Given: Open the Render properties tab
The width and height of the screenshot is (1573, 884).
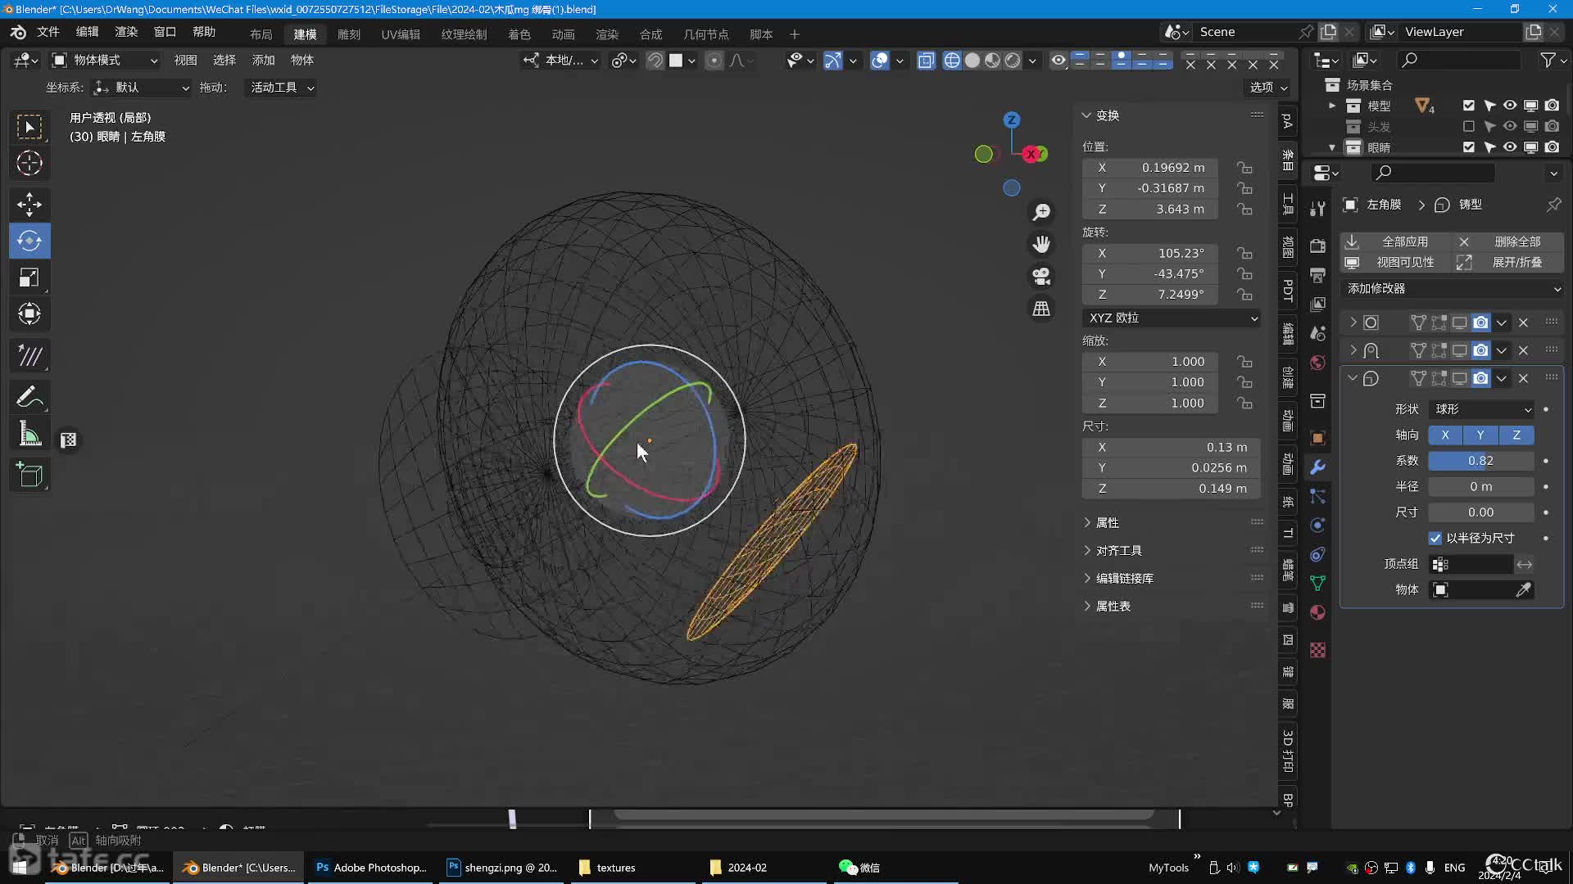Looking at the screenshot, I should pos(1317,246).
